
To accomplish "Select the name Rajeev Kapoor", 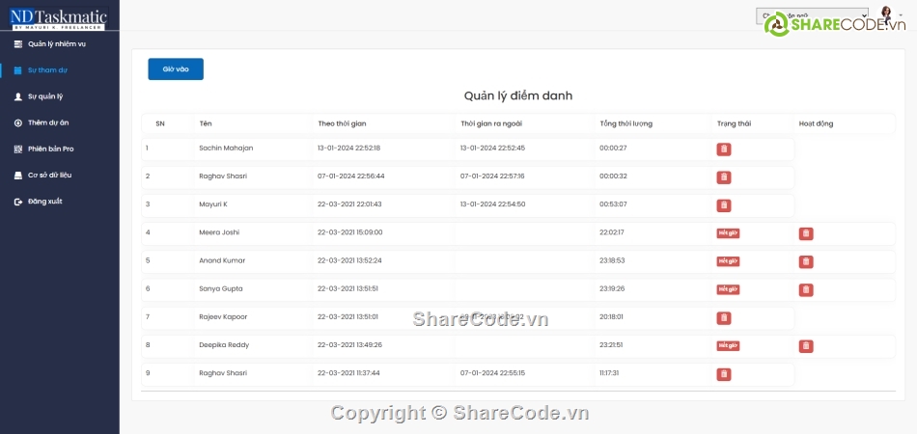I will pyautogui.click(x=223, y=317).
